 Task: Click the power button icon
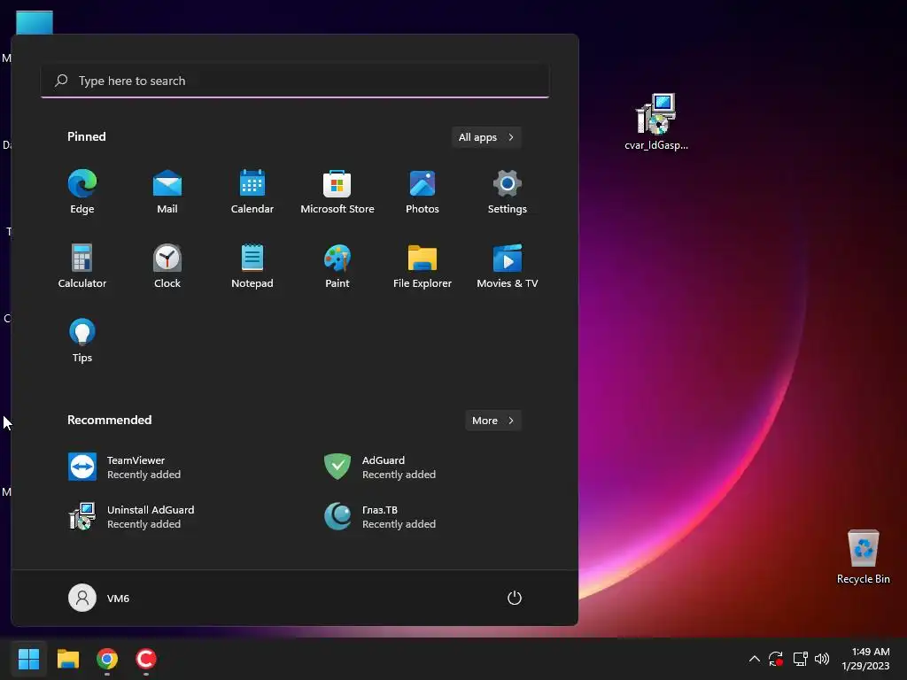click(515, 598)
